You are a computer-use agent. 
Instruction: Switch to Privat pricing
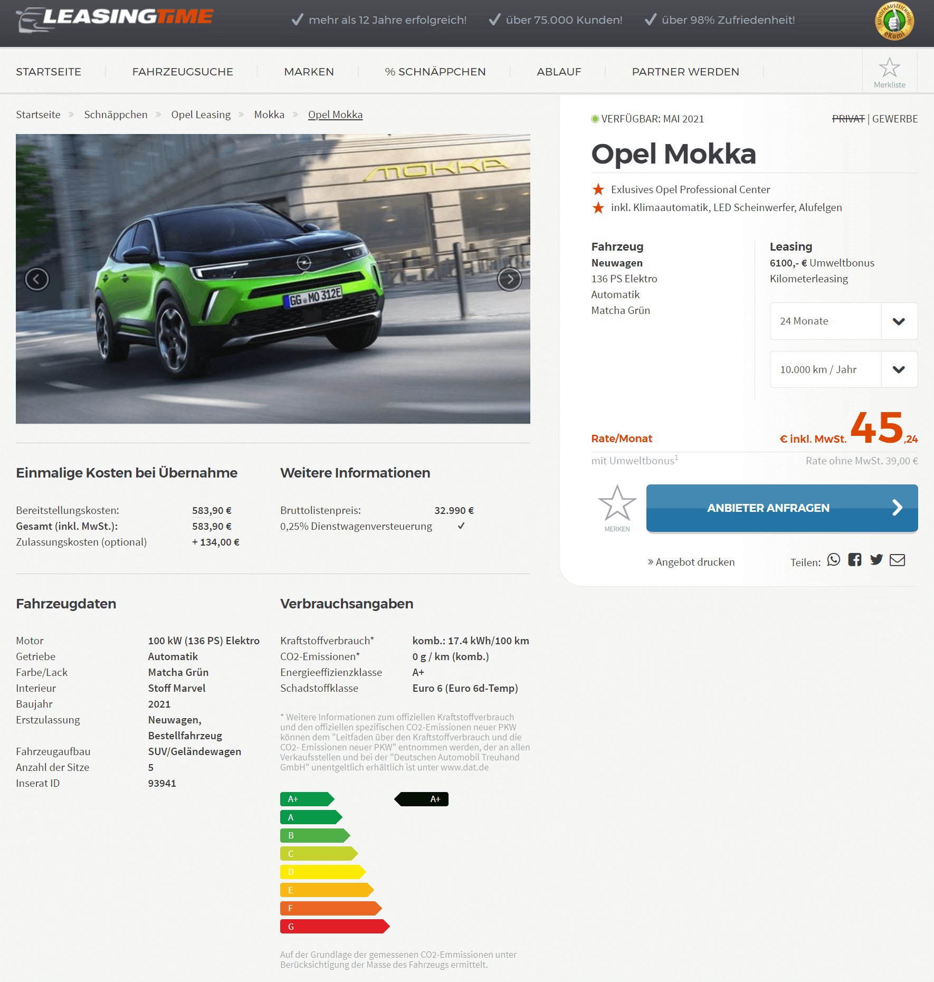848,119
